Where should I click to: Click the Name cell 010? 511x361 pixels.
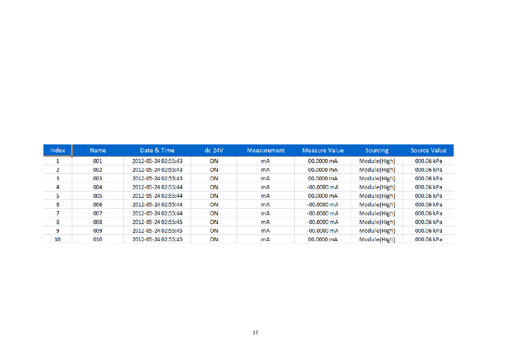pyautogui.click(x=98, y=239)
